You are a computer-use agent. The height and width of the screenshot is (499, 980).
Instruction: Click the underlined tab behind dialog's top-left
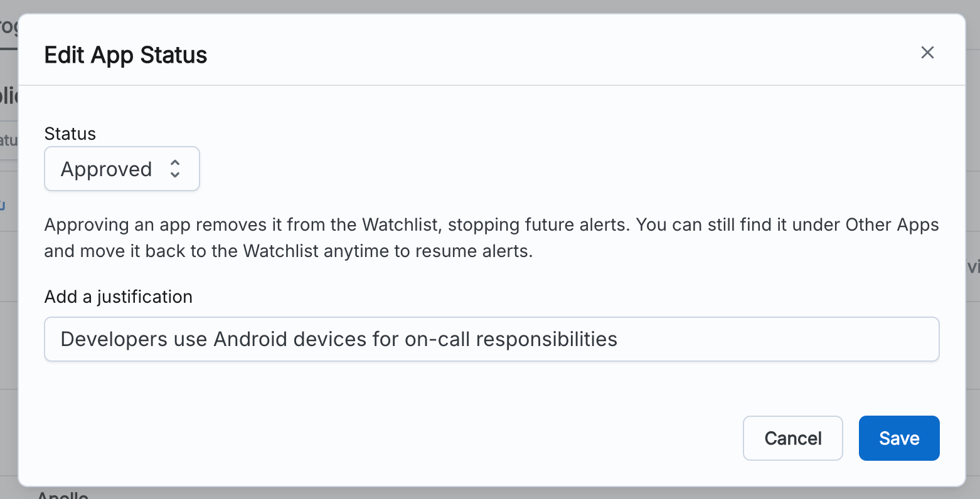click(8, 28)
